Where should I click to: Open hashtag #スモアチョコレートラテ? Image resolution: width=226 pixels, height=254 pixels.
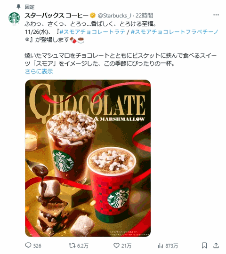tap(92, 32)
